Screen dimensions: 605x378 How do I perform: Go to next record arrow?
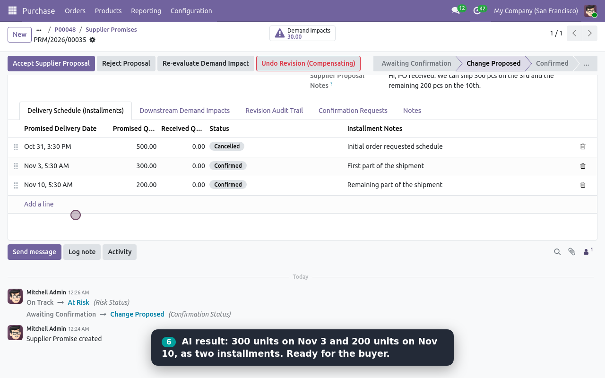click(x=589, y=33)
